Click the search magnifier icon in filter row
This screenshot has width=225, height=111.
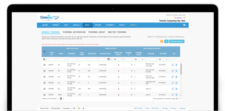44,59
